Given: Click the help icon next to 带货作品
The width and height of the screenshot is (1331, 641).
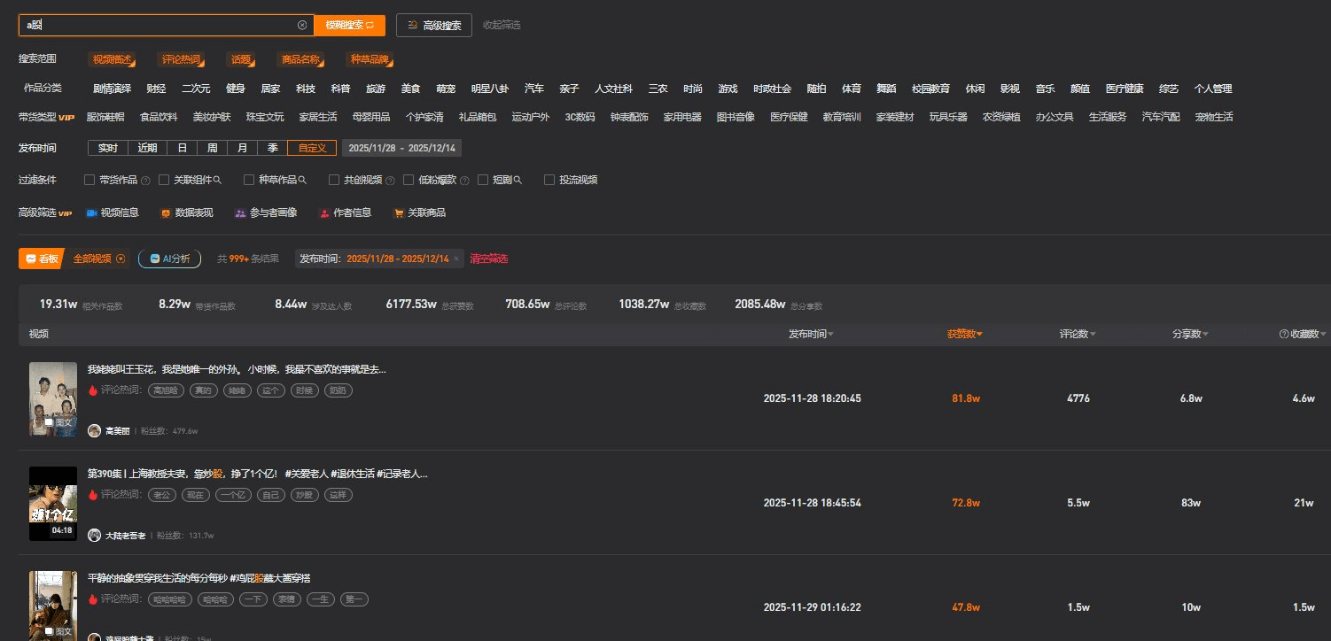Looking at the screenshot, I should point(145,180).
